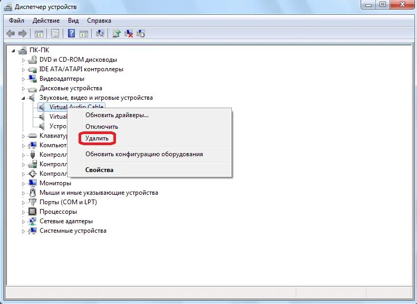Image resolution: width=417 pixels, height=304 pixels.
Task: Click the ПК-ПК computer icon at tree root
Action: click(23, 50)
